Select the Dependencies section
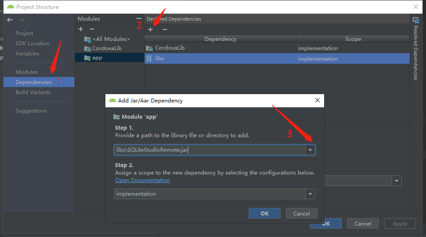 39,82
